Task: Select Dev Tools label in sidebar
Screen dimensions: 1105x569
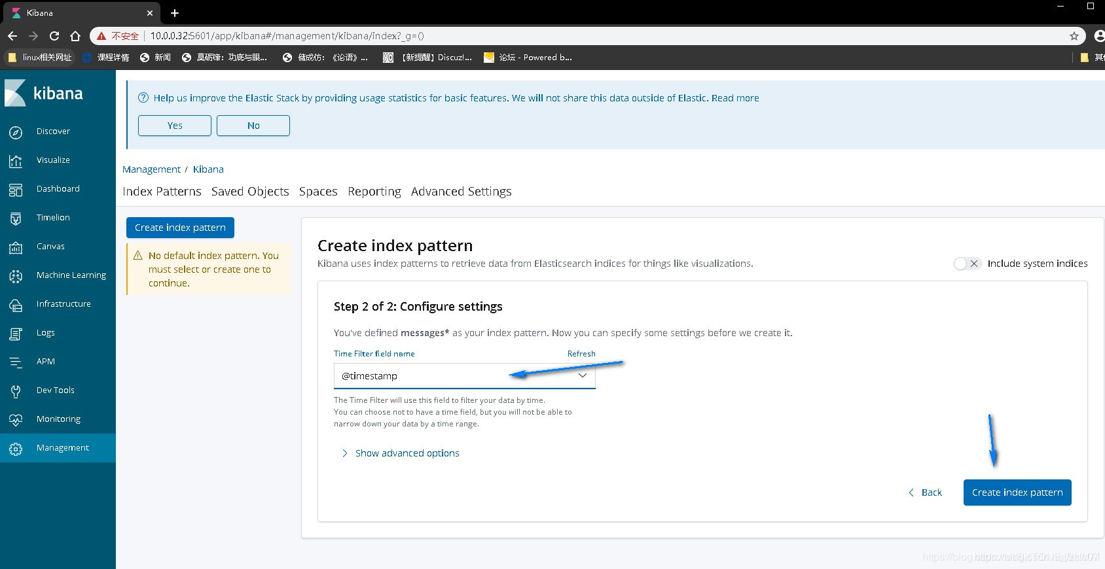Action: tap(56, 390)
